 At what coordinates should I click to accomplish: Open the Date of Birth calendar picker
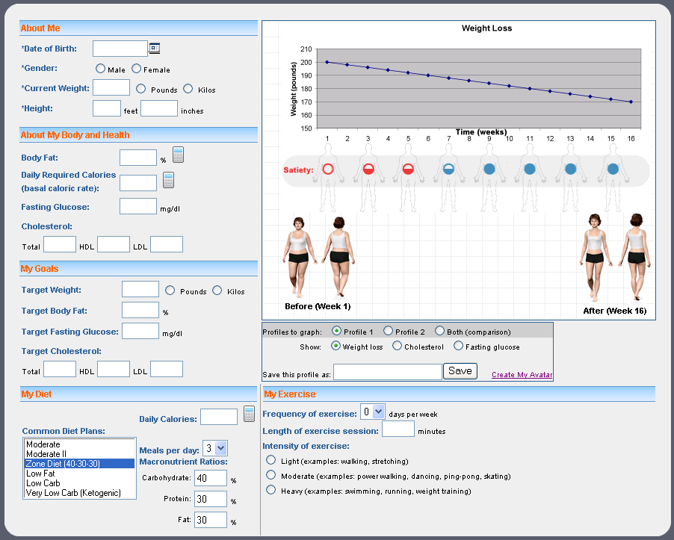click(x=155, y=48)
